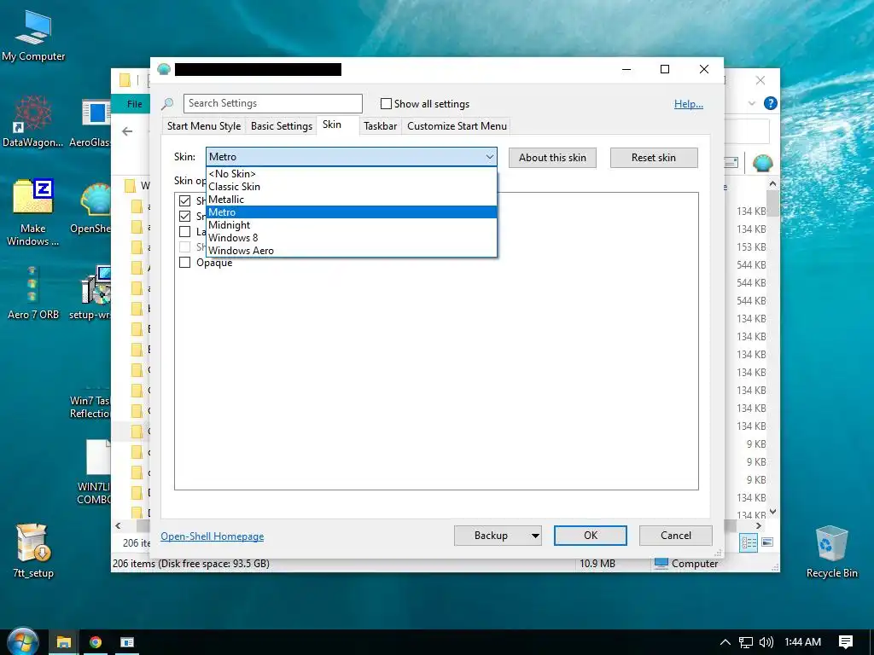Open My Computer desktop icon
This screenshot has height=655, width=874.
tap(33, 34)
